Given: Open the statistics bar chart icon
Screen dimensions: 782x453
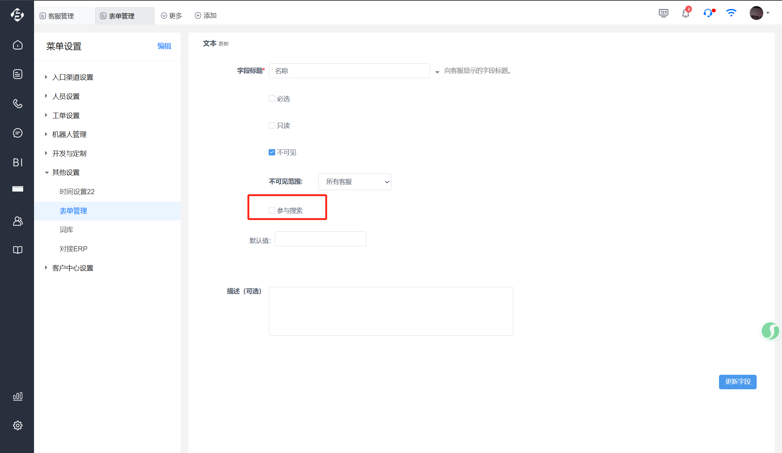Looking at the screenshot, I should tap(17, 396).
